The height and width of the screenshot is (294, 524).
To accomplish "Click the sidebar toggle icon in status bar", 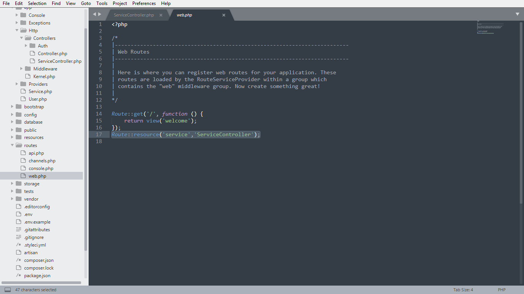I will point(8,290).
